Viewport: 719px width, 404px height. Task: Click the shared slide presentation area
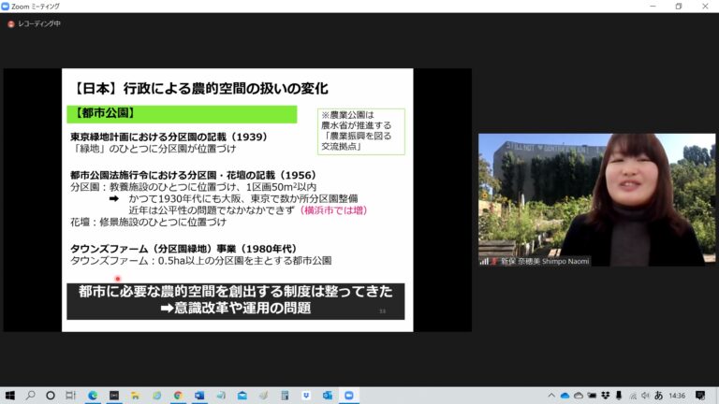(238, 200)
